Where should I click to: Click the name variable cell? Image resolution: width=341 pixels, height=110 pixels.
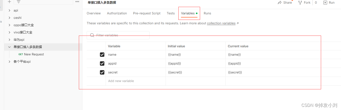click(135, 55)
